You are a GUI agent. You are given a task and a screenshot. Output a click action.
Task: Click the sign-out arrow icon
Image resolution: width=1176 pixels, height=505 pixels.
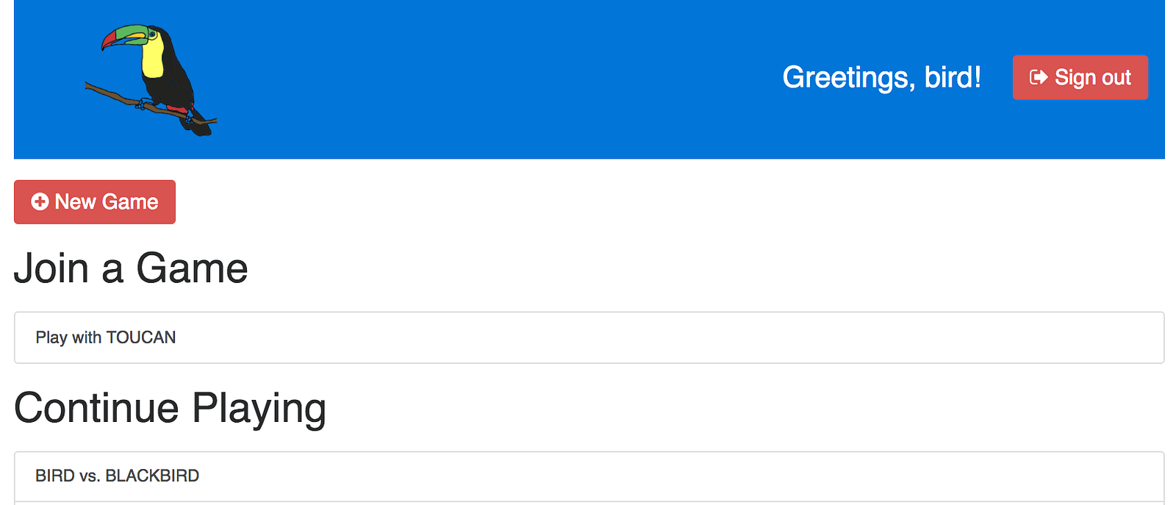(1039, 77)
